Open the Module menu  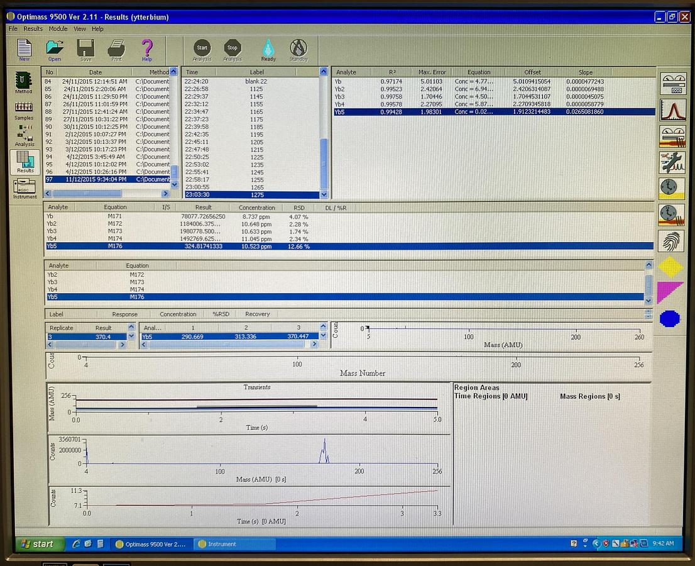pyautogui.click(x=58, y=28)
